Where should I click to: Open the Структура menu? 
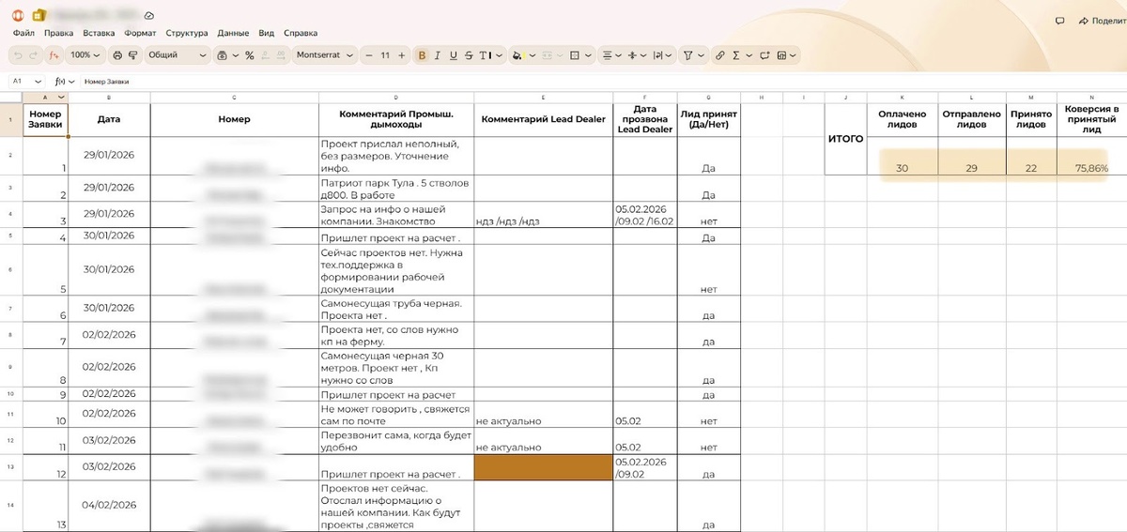187,33
